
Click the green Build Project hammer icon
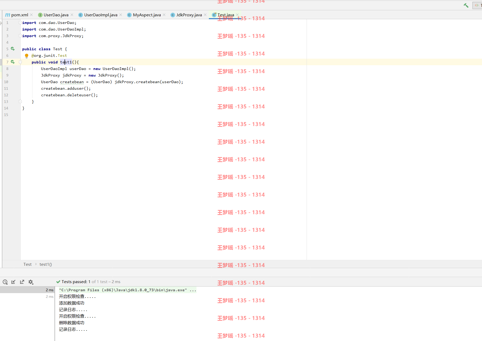(x=466, y=5)
